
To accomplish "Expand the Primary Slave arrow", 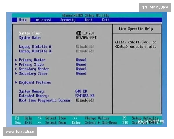I will tap(16, 65).
